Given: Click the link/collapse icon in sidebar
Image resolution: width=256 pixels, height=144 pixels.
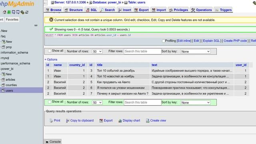Looking at the screenshot, I should pyautogui.click(x=36, y=25).
